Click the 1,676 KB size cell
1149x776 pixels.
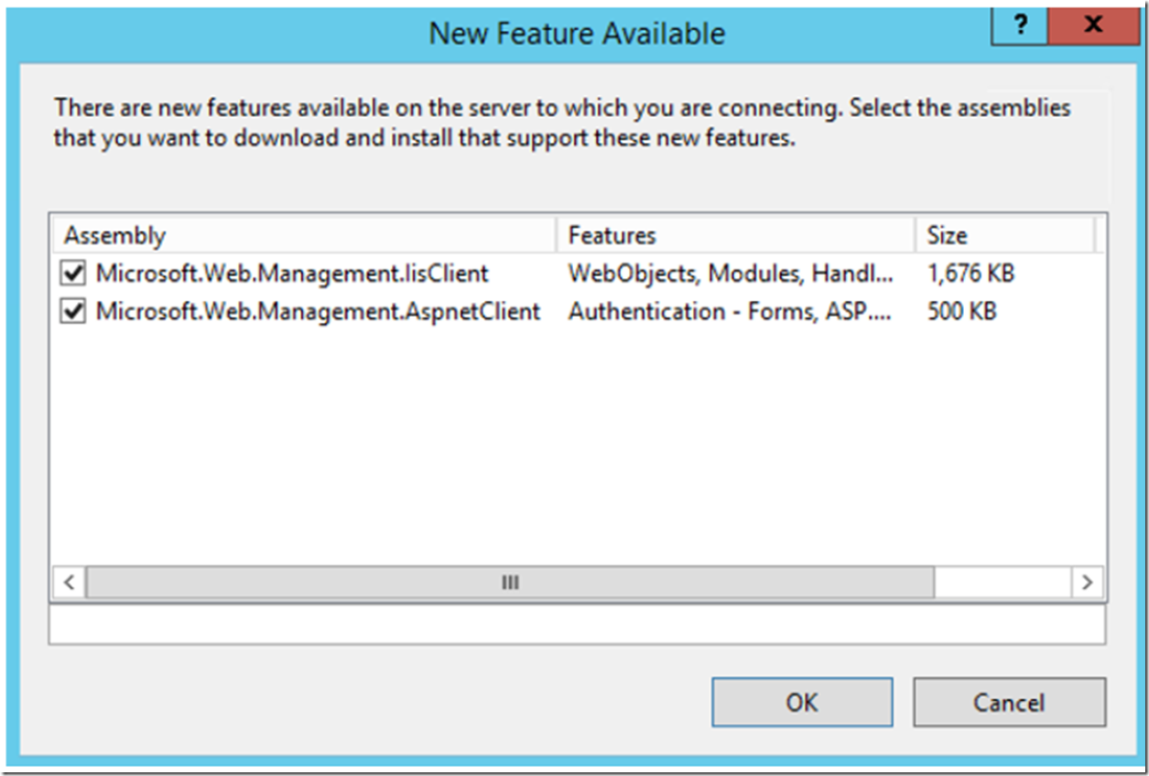pos(971,273)
